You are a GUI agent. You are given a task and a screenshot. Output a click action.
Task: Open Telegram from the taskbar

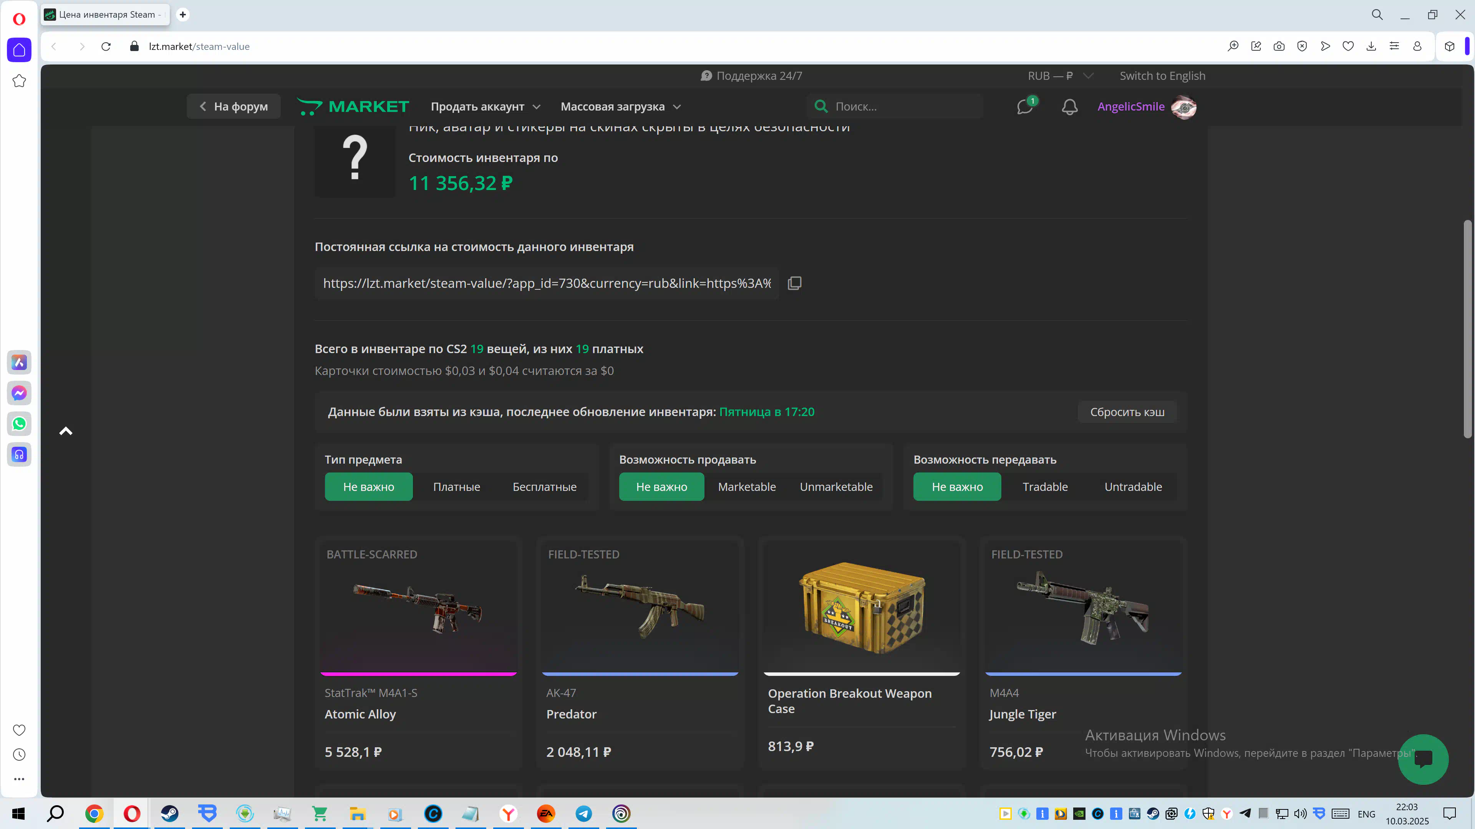583,813
